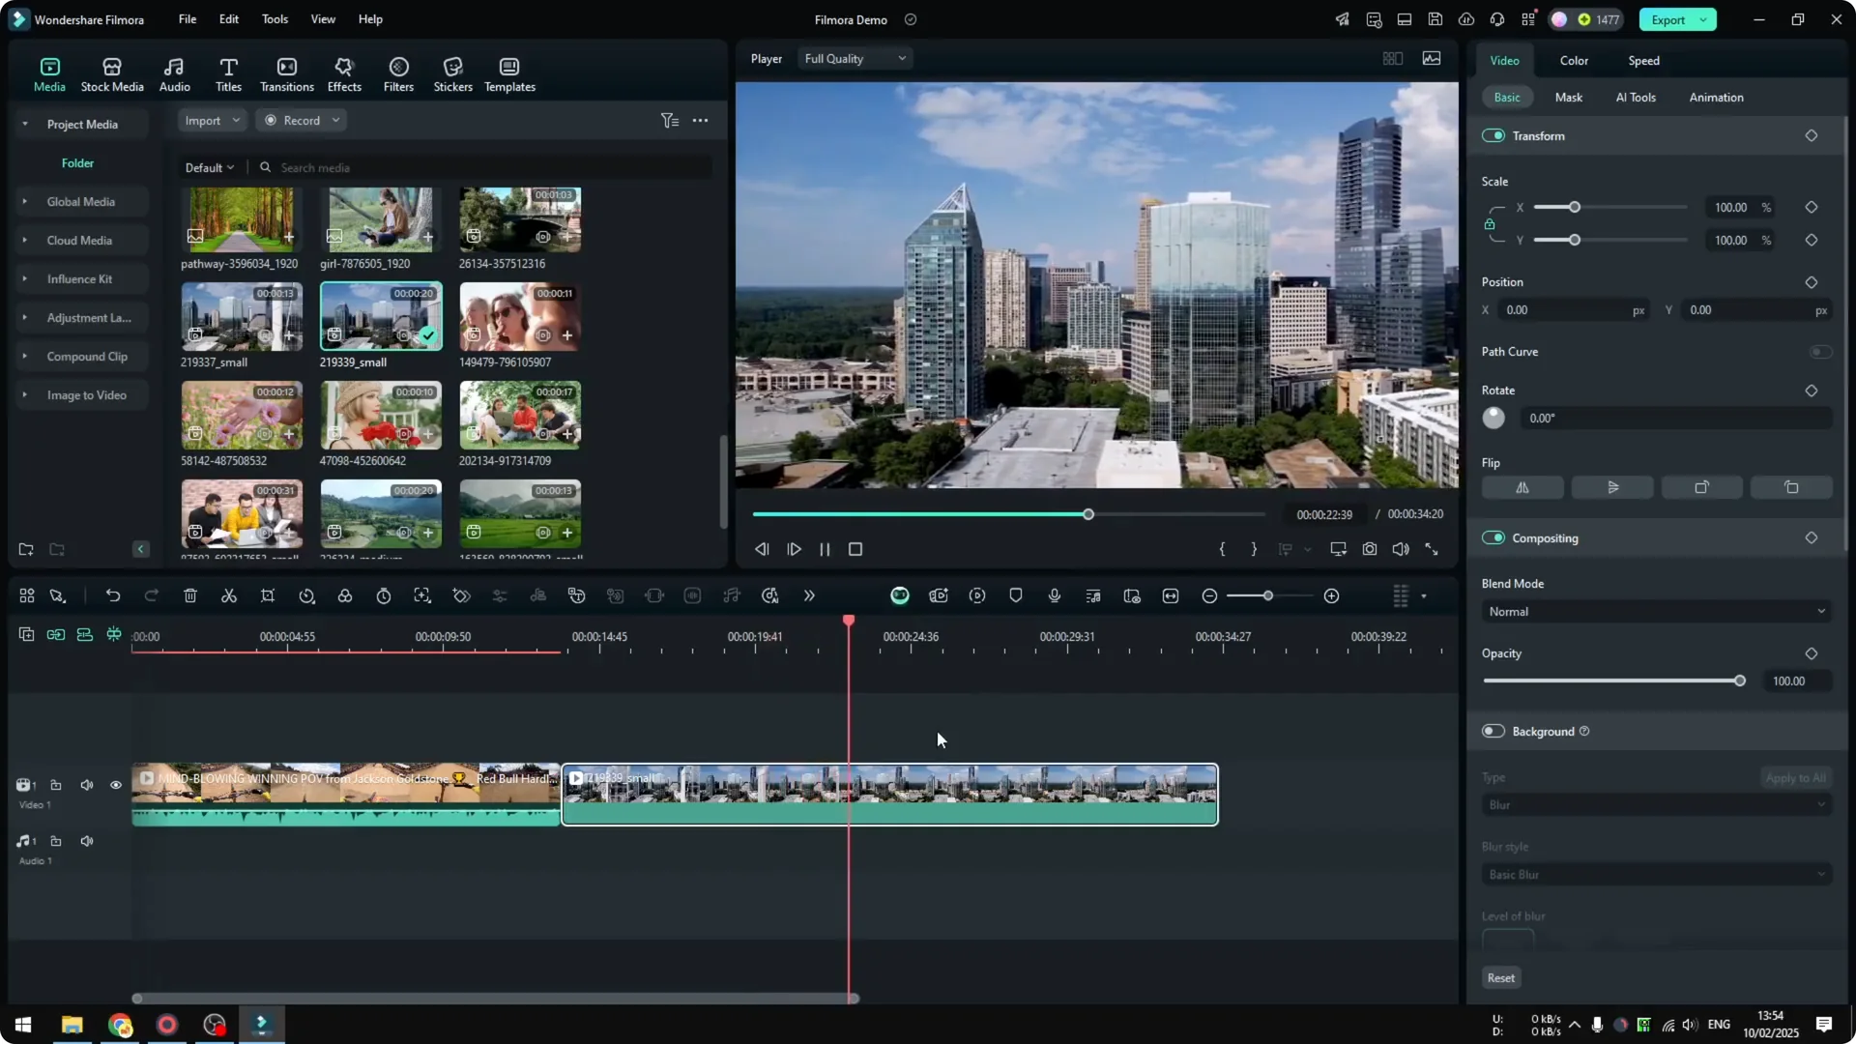
Task: Take a snapshot with the camera icon under the player
Action: [x=1369, y=549]
